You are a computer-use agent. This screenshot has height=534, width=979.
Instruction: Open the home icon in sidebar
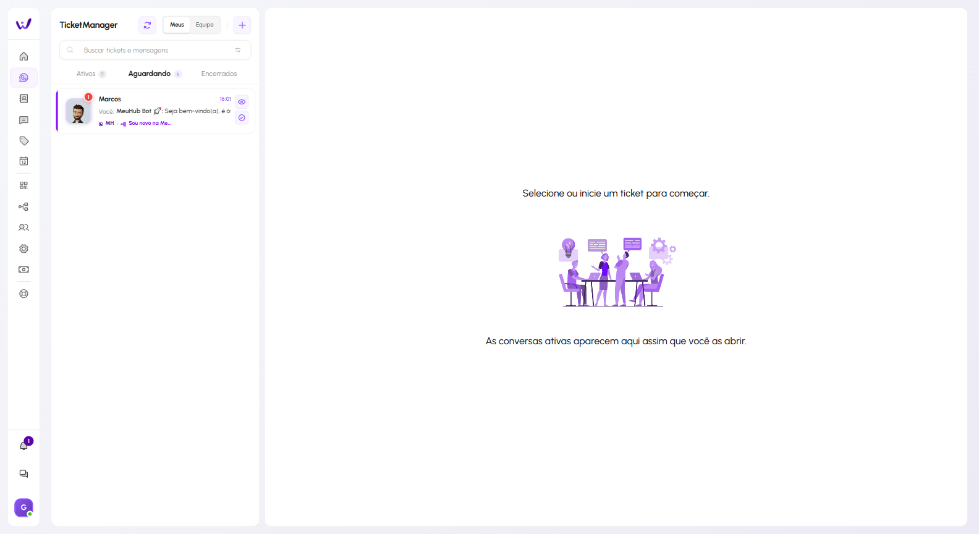(x=23, y=56)
